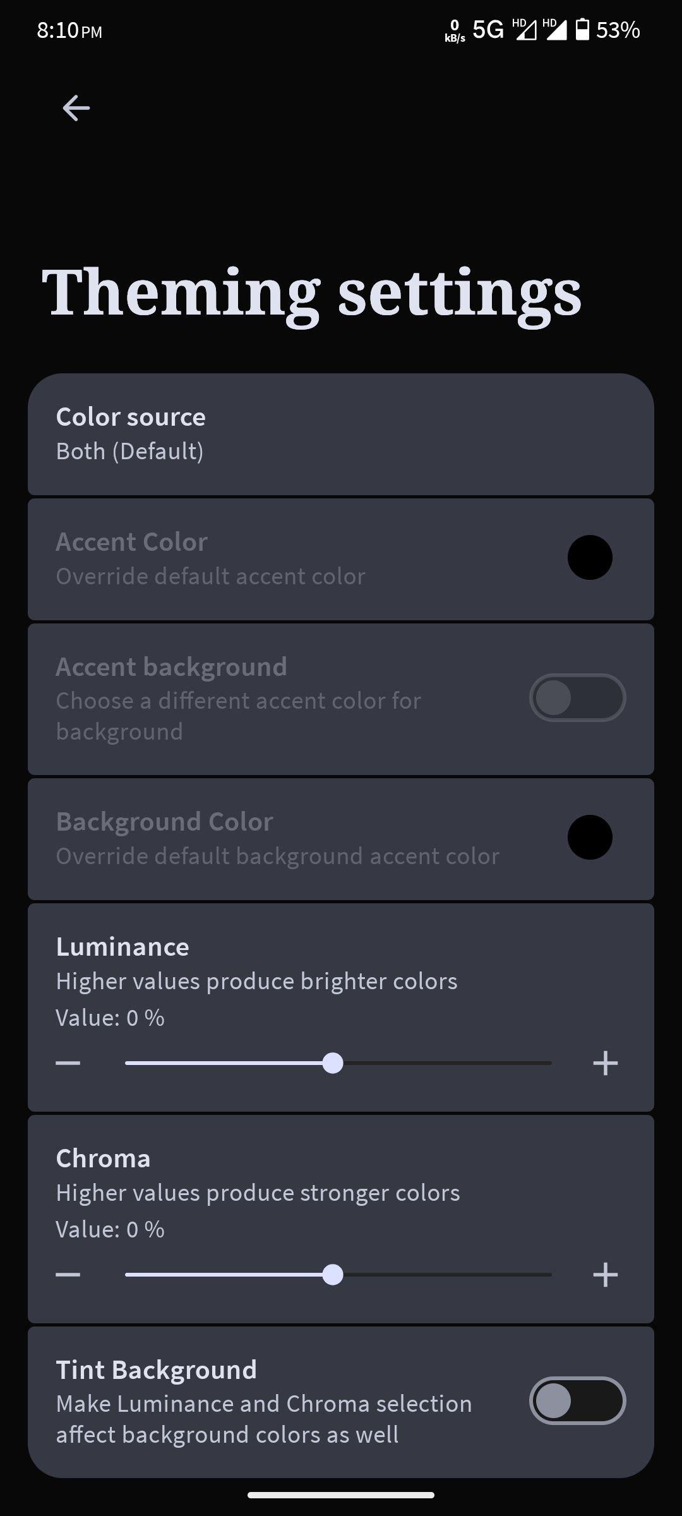
Task: Click the Background Color black swatch
Action: pos(590,838)
